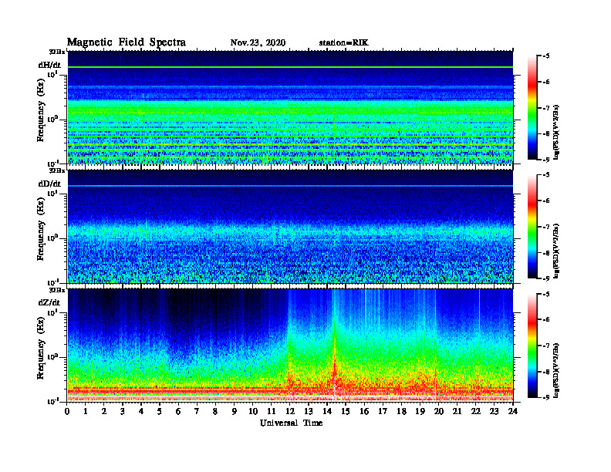
Task: Click the color scale bar beside dZ/dt panel
Action: [532, 346]
